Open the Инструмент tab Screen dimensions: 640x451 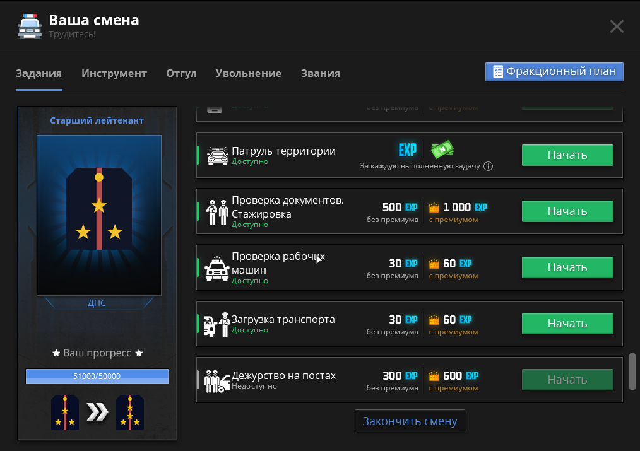(114, 73)
